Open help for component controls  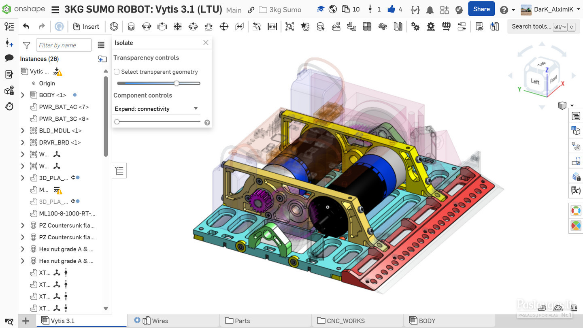[x=207, y=122]
